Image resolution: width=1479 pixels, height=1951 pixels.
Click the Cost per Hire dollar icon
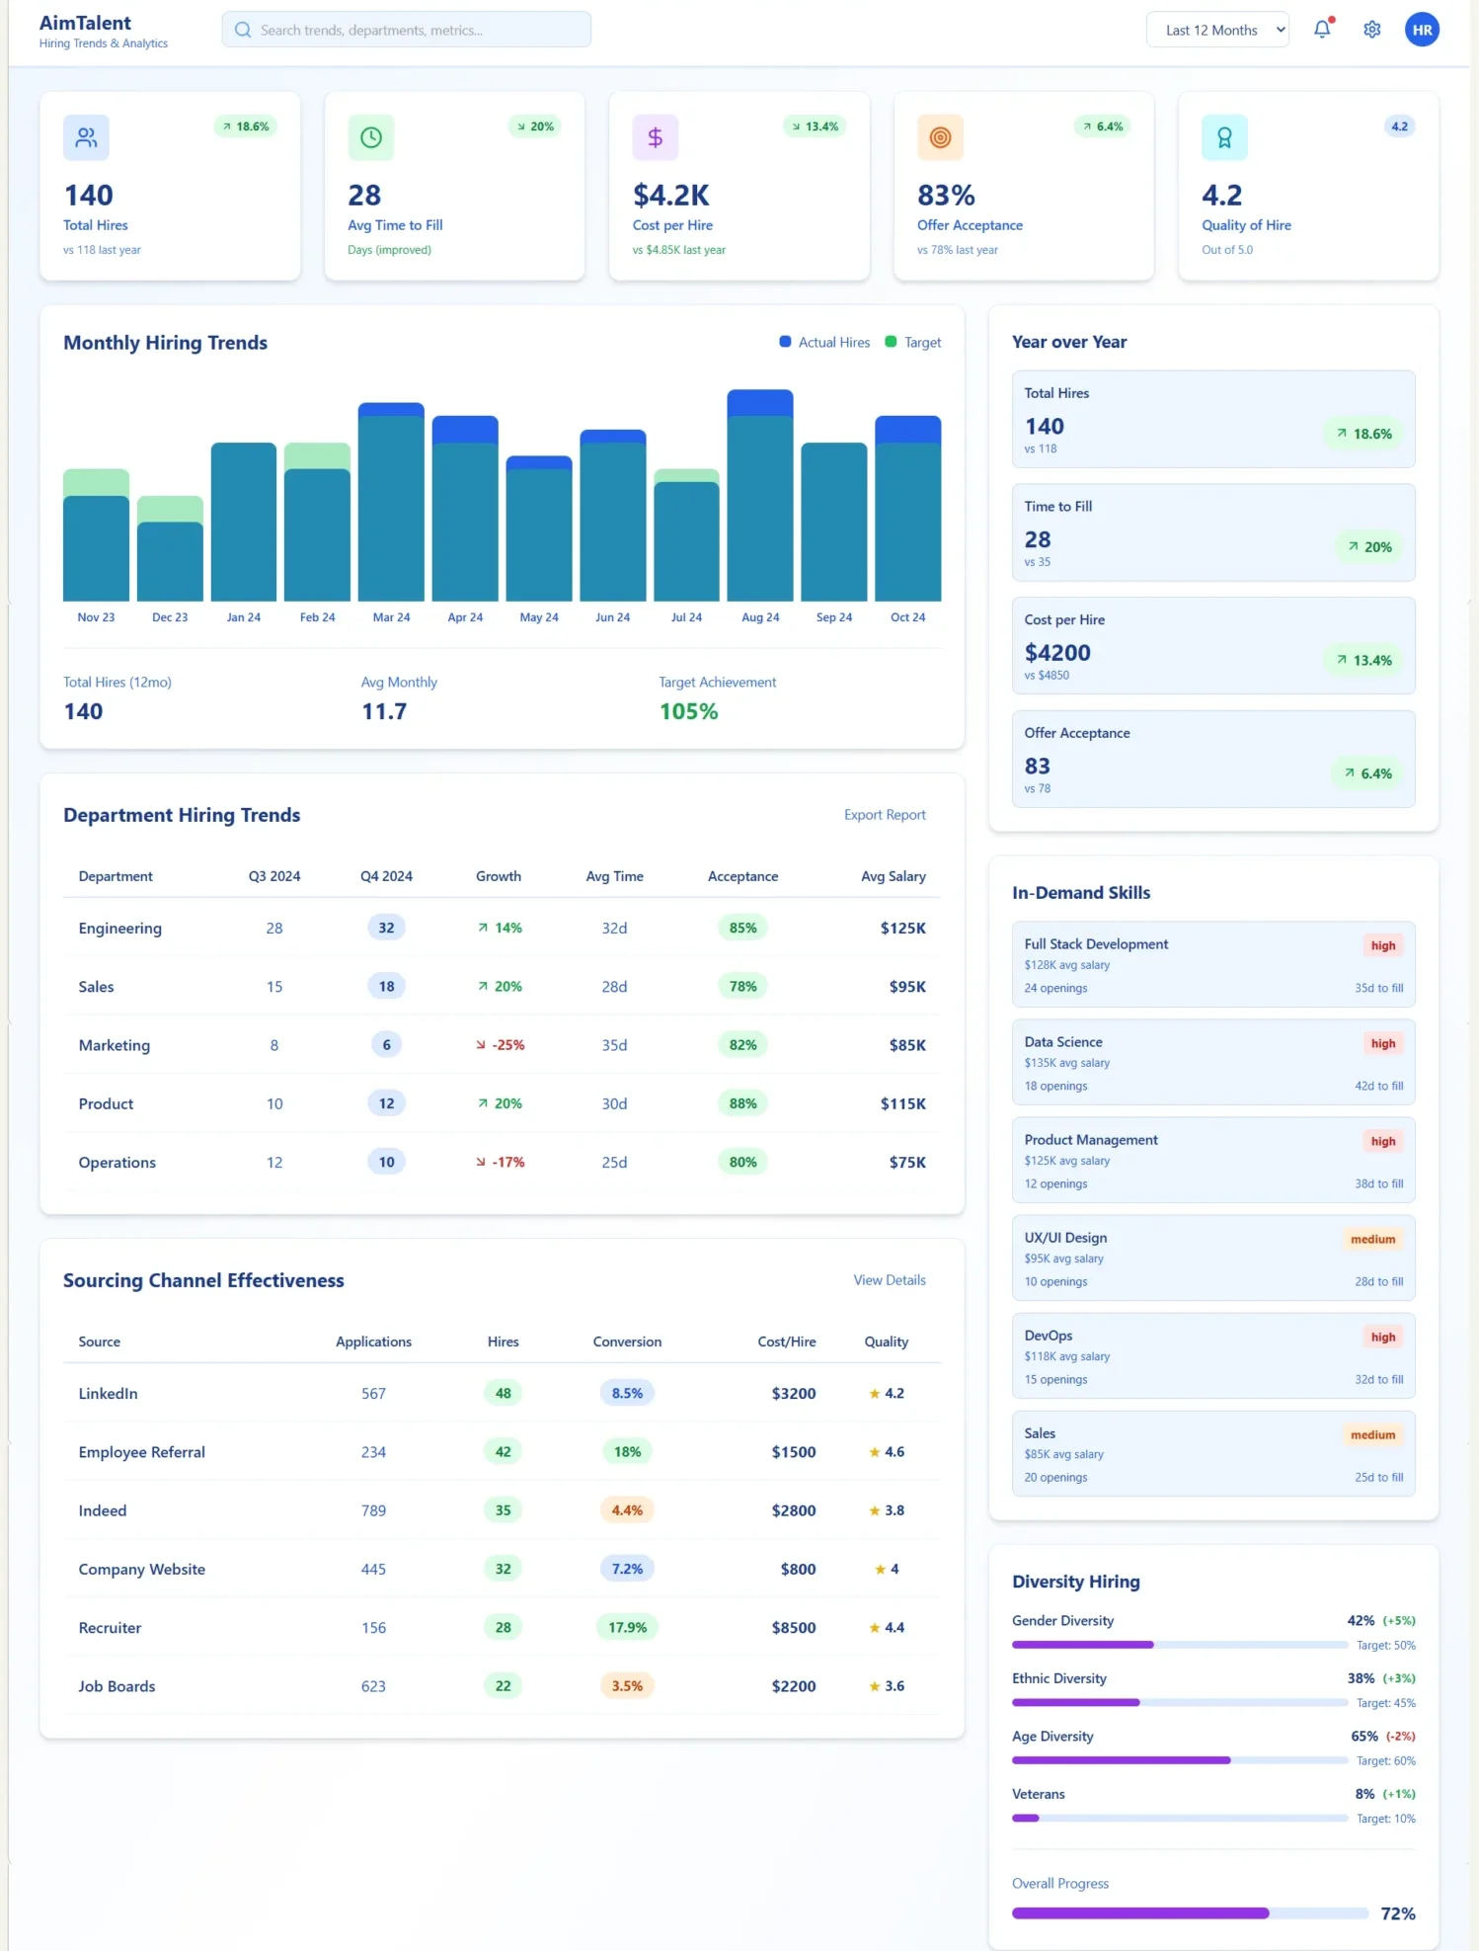point(656,137)
